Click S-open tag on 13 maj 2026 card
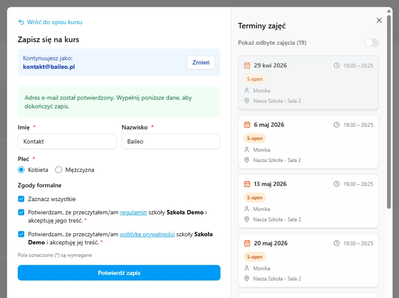 (255, 197)
